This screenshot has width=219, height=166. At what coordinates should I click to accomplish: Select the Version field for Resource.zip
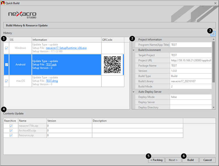pos(69,135)
